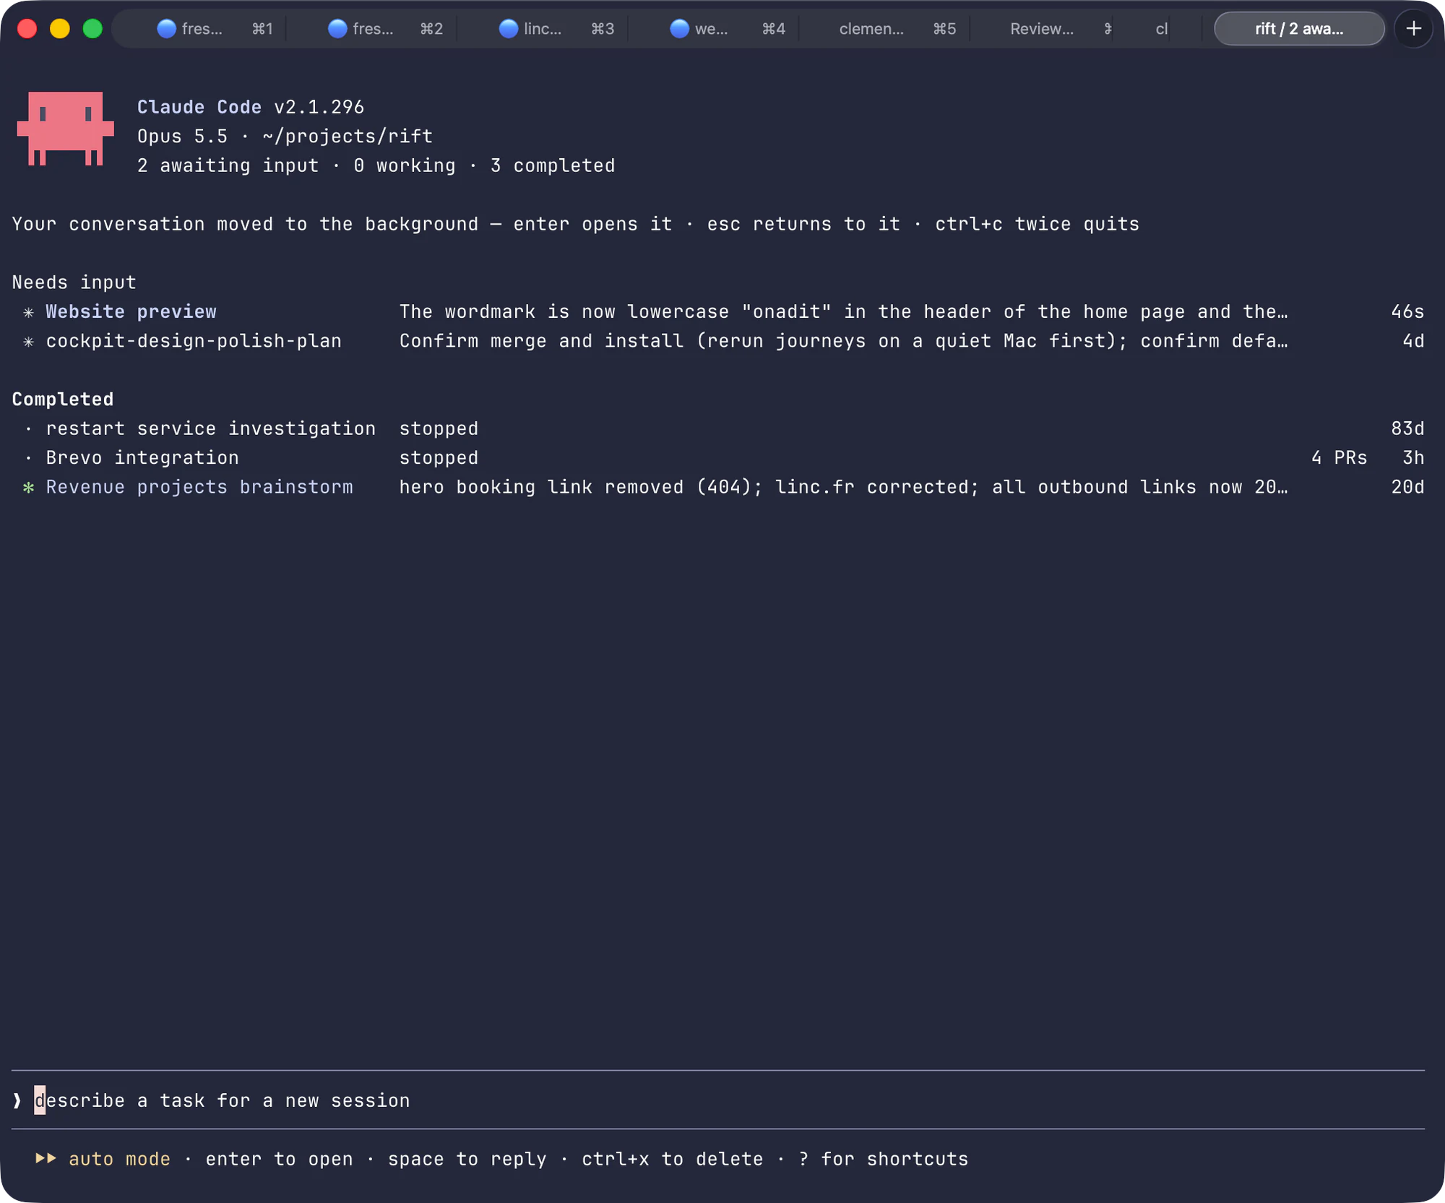This screenshot has width=1445, height=1203.
Task: Click the blue globe icon on ⌘3 tab
Action: tap(509, 29)
